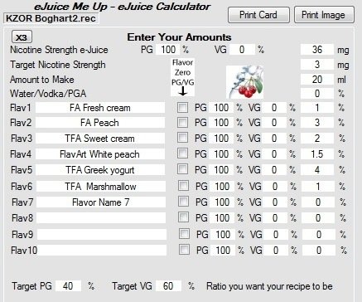The height and width of the screenshot is (302, 362).
Task: Focus the Amount to Make ml field
Action: point(317,80)
